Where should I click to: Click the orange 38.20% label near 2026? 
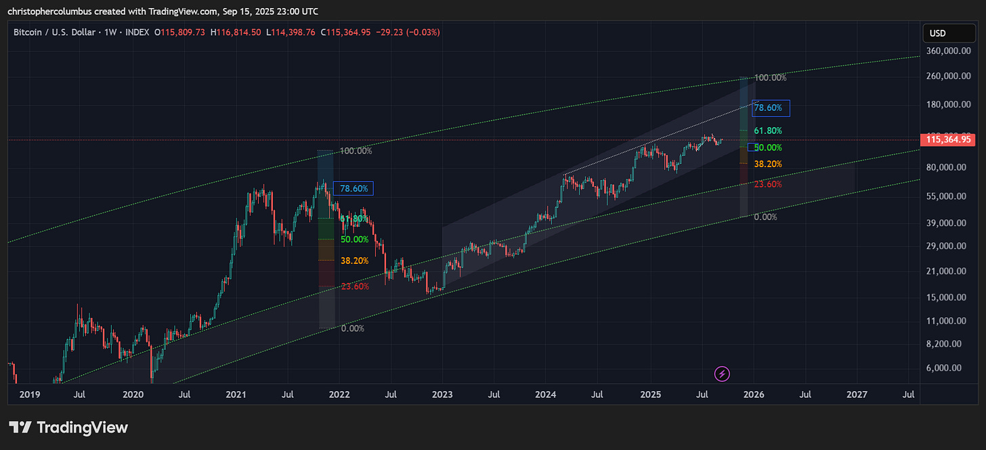[x=768, y=164]
